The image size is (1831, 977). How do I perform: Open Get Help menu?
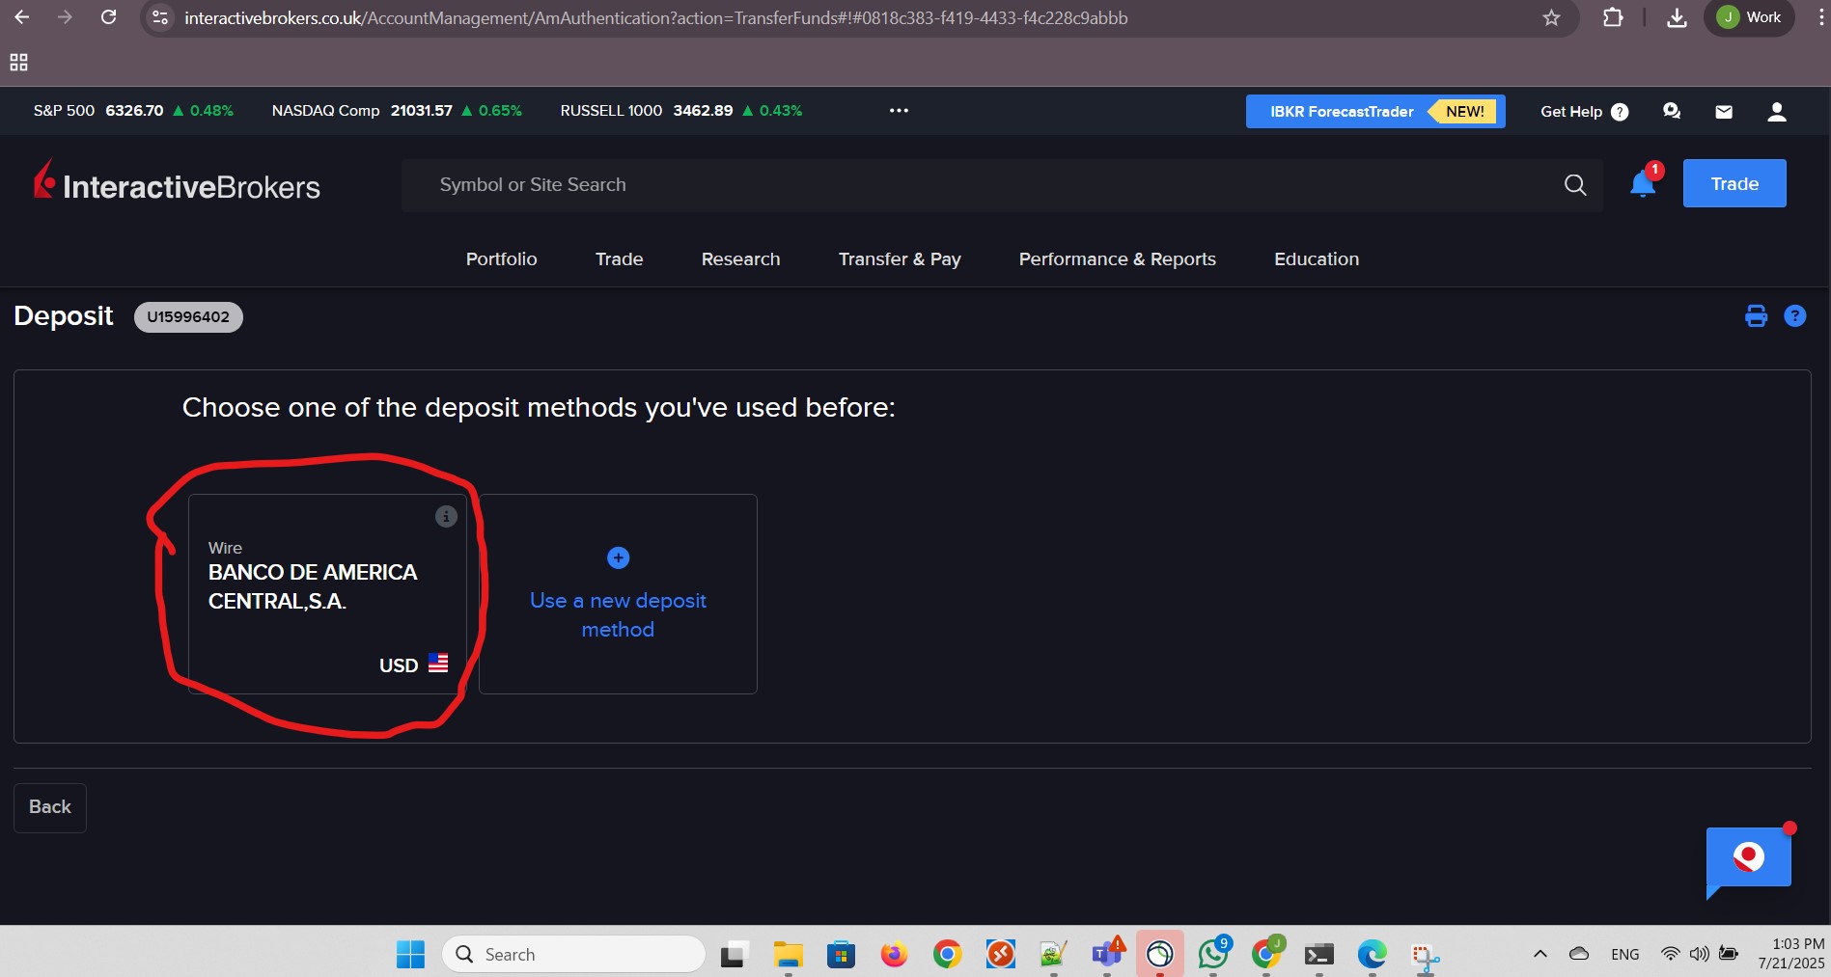tap(1584, 112)
